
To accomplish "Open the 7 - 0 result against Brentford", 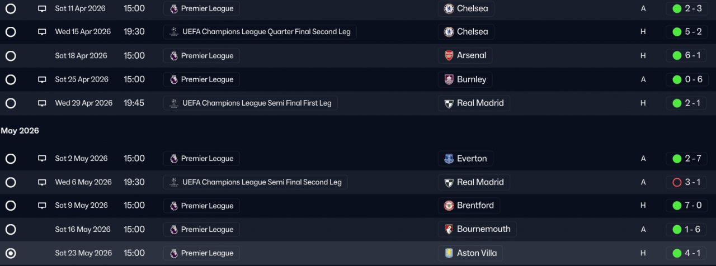I will pyautogui.click(x=686, y=206).
